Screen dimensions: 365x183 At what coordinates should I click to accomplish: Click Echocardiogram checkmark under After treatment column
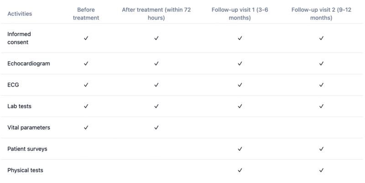pos(156,63)
